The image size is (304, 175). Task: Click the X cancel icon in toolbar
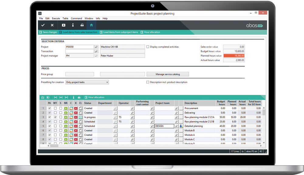52,25
